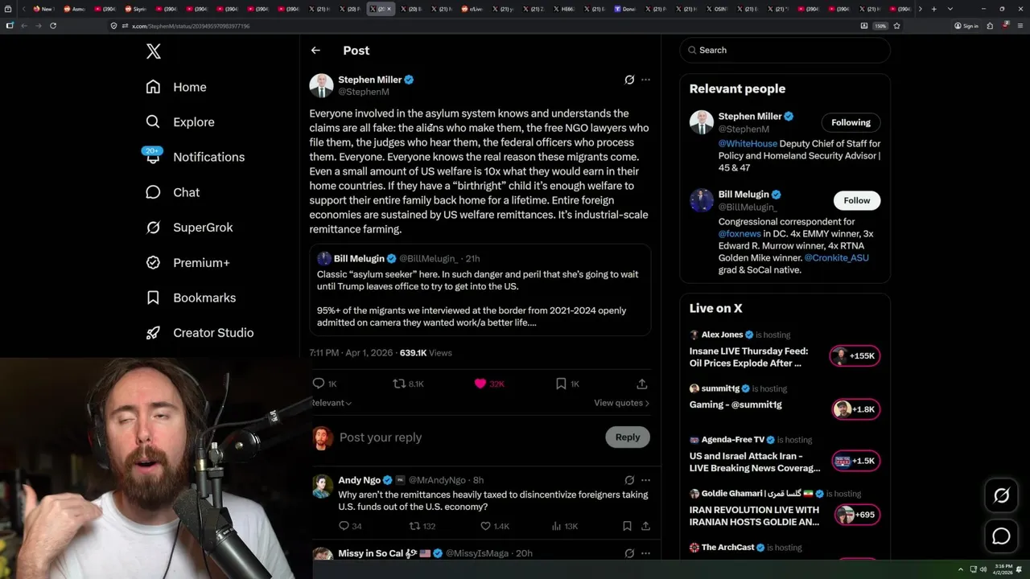Go to Bookmarks in the sidebar

[204, 298]
